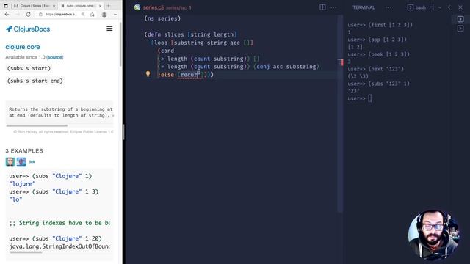Select the second terminal instance icon

point(460,29)
